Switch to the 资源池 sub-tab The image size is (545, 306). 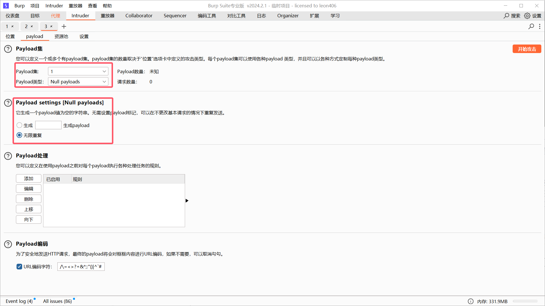[x=61, y=37]
